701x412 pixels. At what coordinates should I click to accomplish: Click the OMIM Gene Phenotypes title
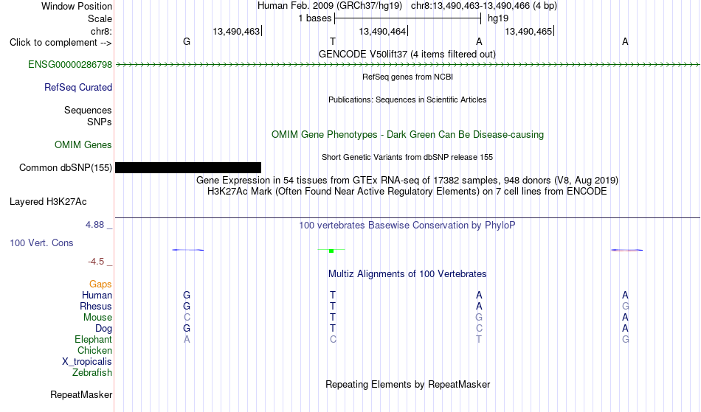pyautogui.click(x=408, y=135)
